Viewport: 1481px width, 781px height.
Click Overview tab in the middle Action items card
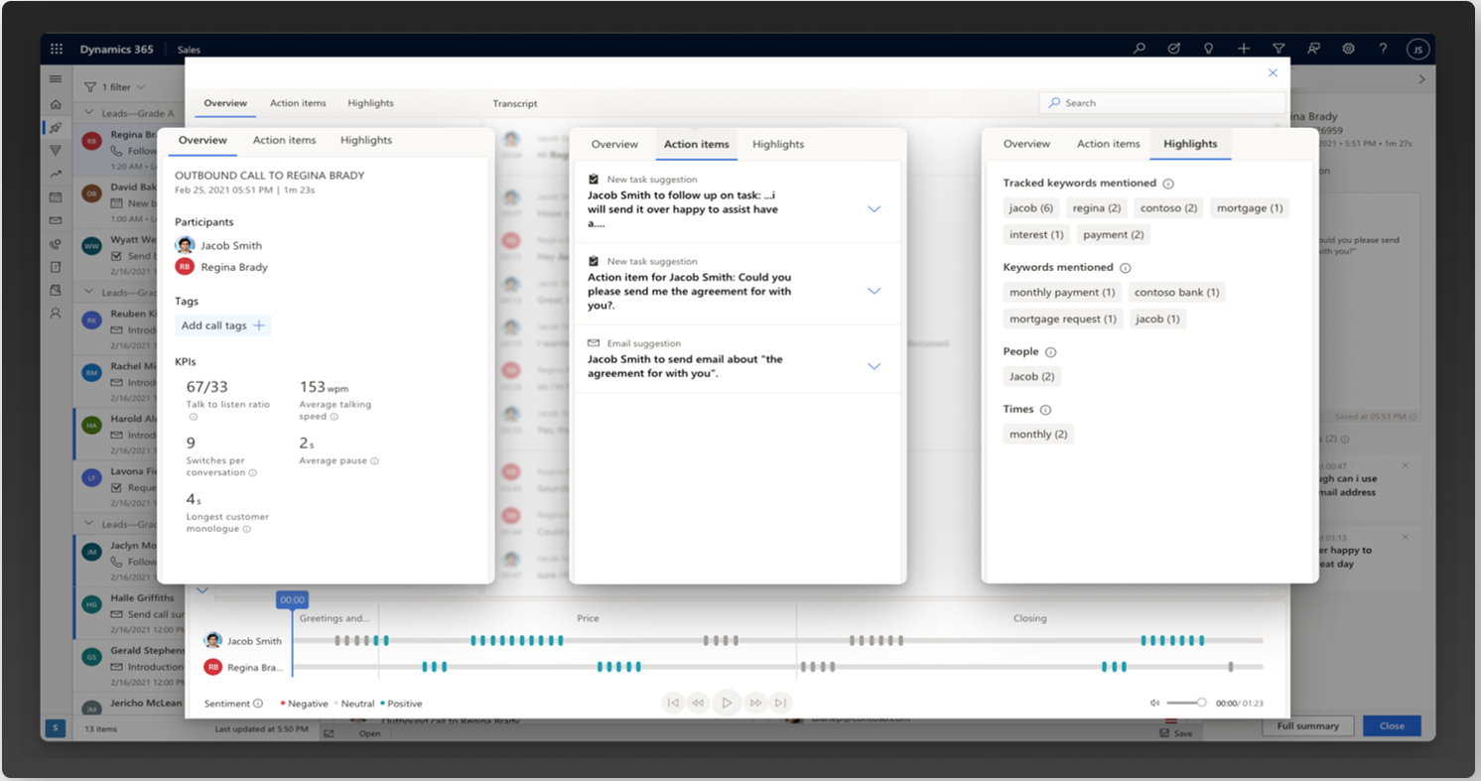[614, 144]
